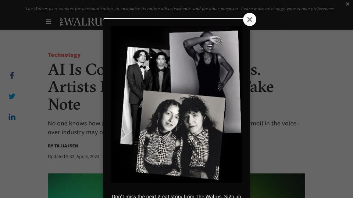Share article on Facebook
353x198 pixels.
point(12,76)
